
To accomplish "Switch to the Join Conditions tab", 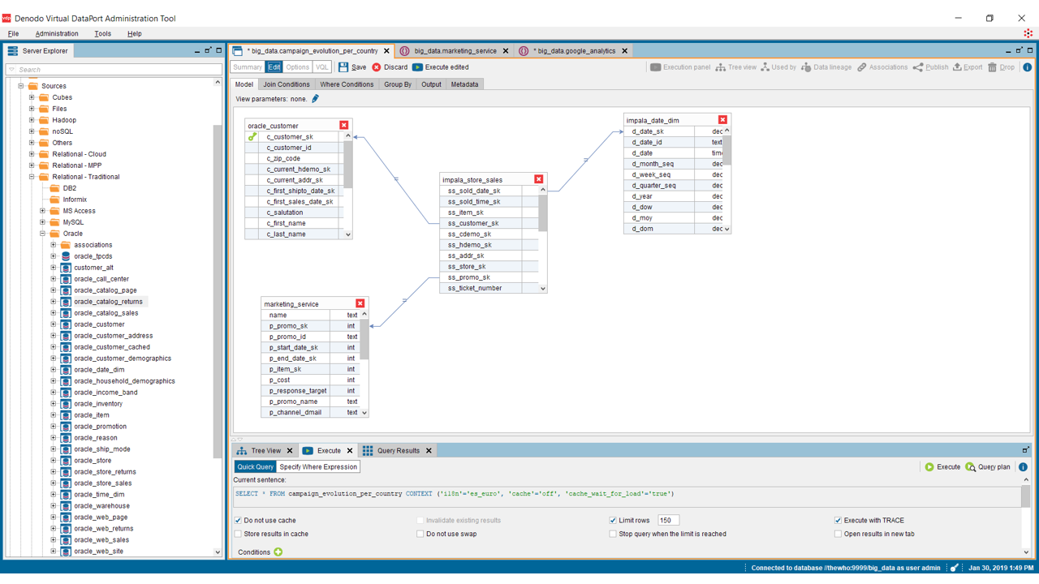I will 286,84.
